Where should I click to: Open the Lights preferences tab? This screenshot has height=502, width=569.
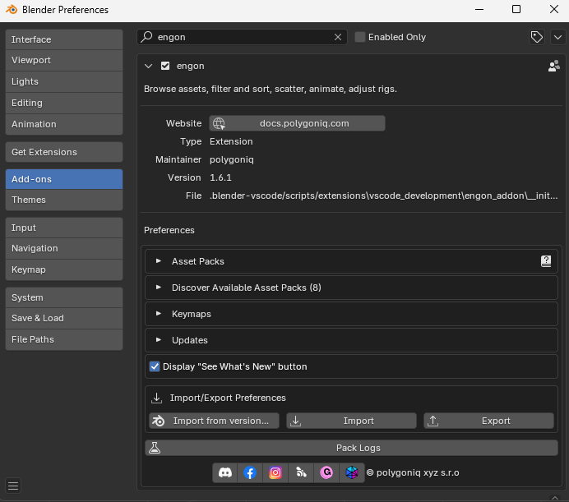coord(64,81)
